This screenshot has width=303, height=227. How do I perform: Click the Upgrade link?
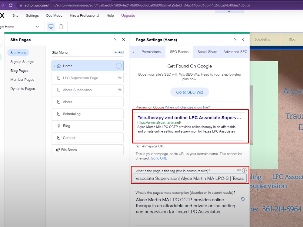tap(128, 15)
